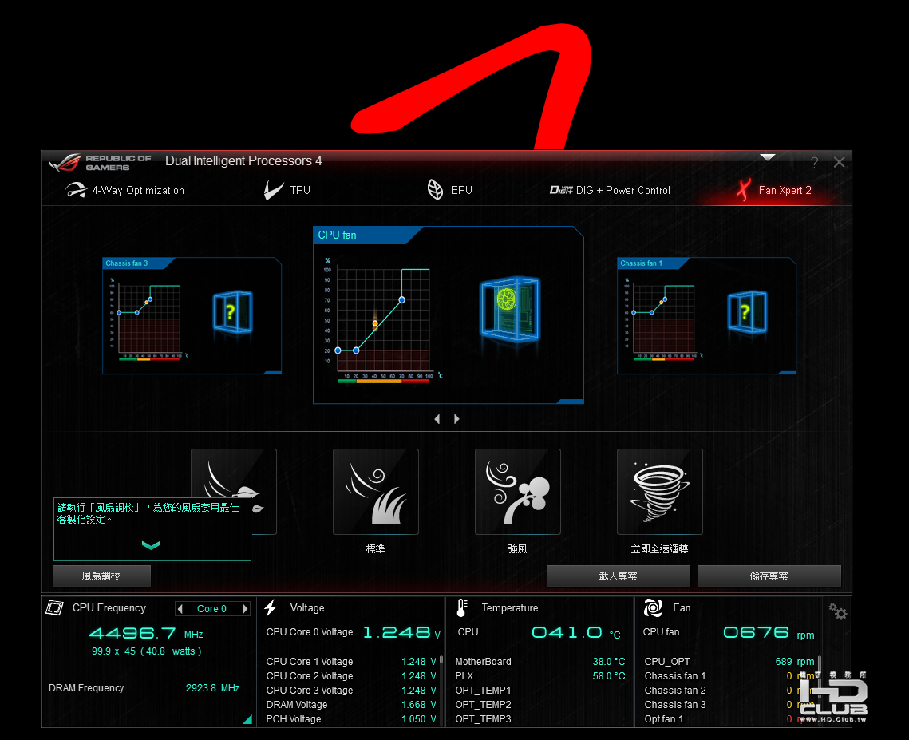Image resolution: width=909 pixels, height=740 pixels.
Task: Click the Fan Xpert red X icon
Action: click(x=744, y=190)
